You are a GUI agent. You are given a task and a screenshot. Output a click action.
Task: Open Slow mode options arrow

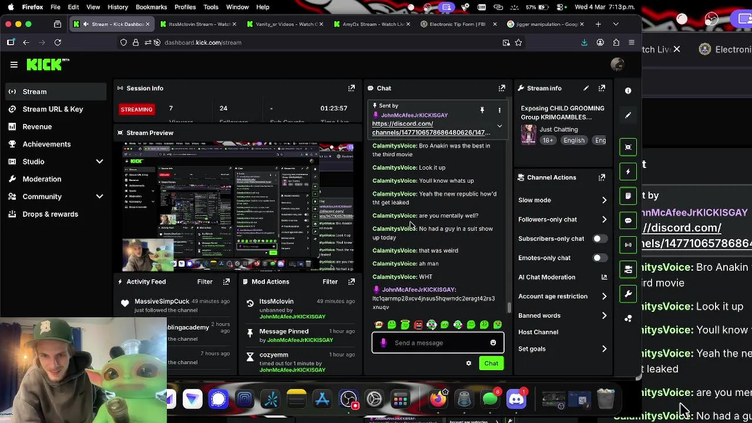604,200
